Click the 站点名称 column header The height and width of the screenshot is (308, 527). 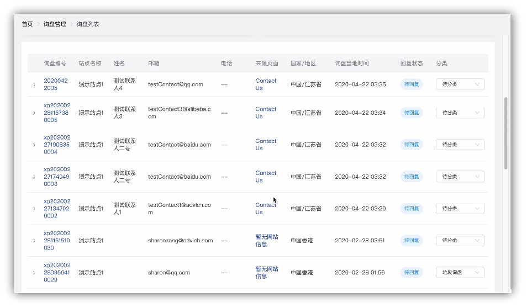click(x=89, y=63)
